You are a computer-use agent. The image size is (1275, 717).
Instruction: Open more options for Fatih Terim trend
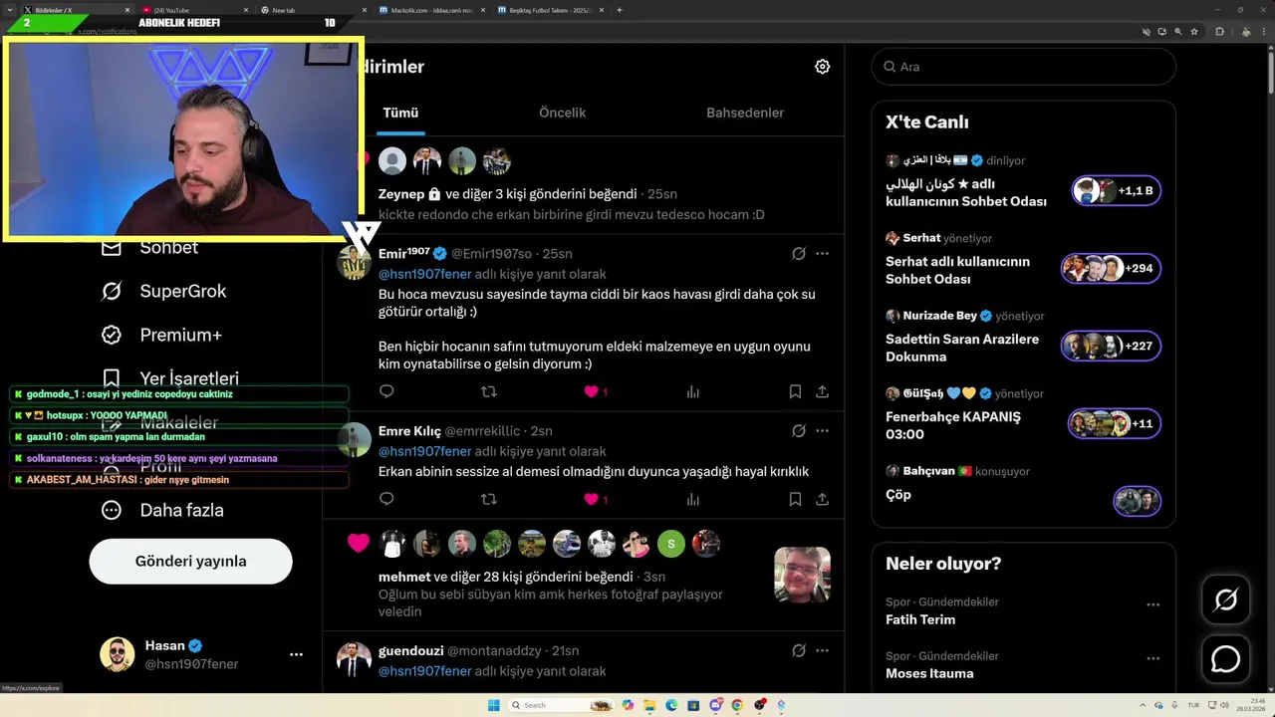point(1152,604)
